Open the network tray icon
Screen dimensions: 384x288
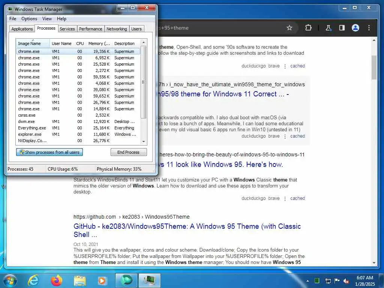pyautogui.click(x=328, y=280)
